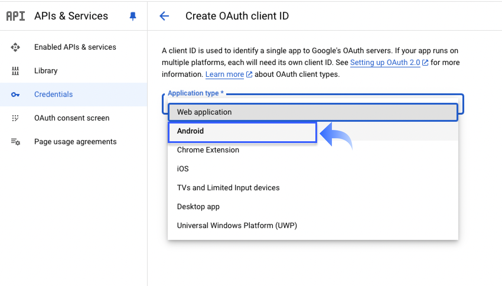This screenshot has width=502, height=286.
Task: Select Credentials in the sidebar
Action: [74, 95]
